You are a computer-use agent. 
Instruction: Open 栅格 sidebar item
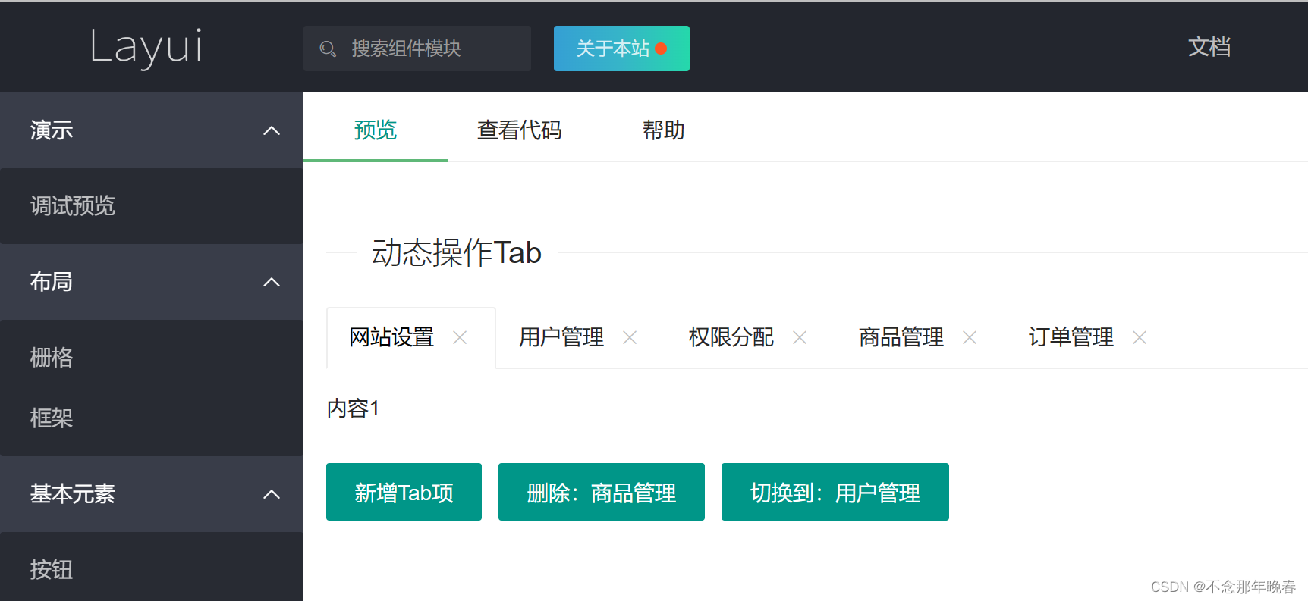152,358
